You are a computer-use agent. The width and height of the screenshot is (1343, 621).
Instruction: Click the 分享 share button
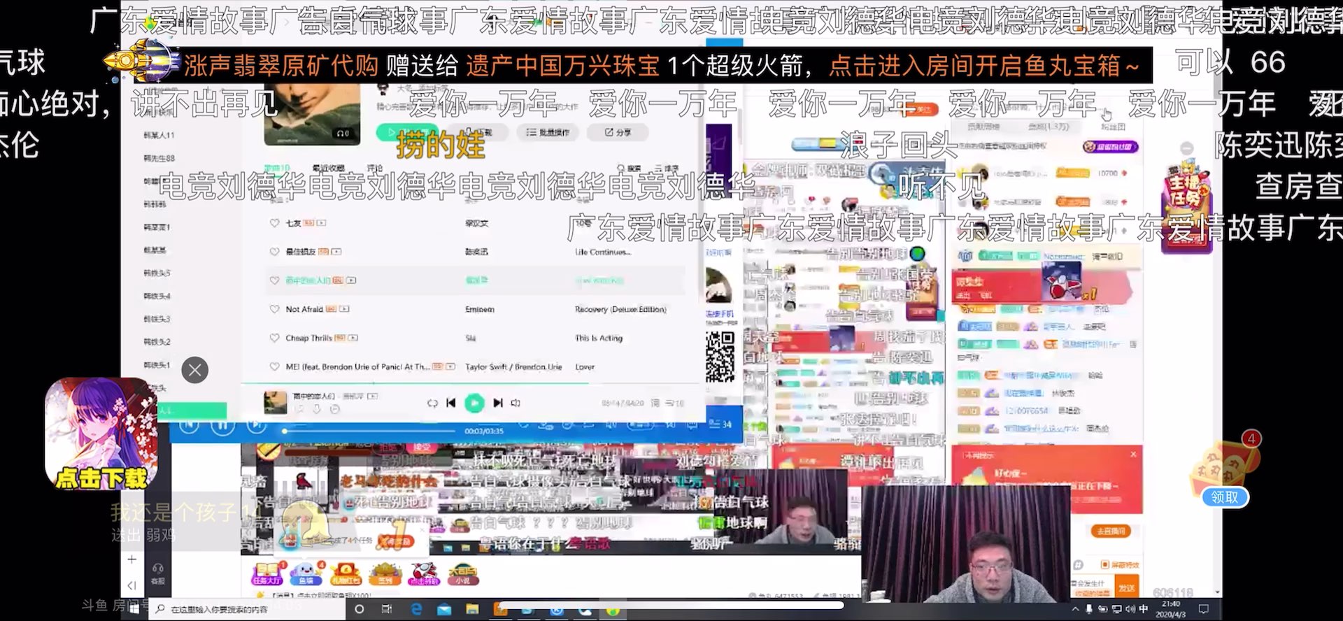618,132
